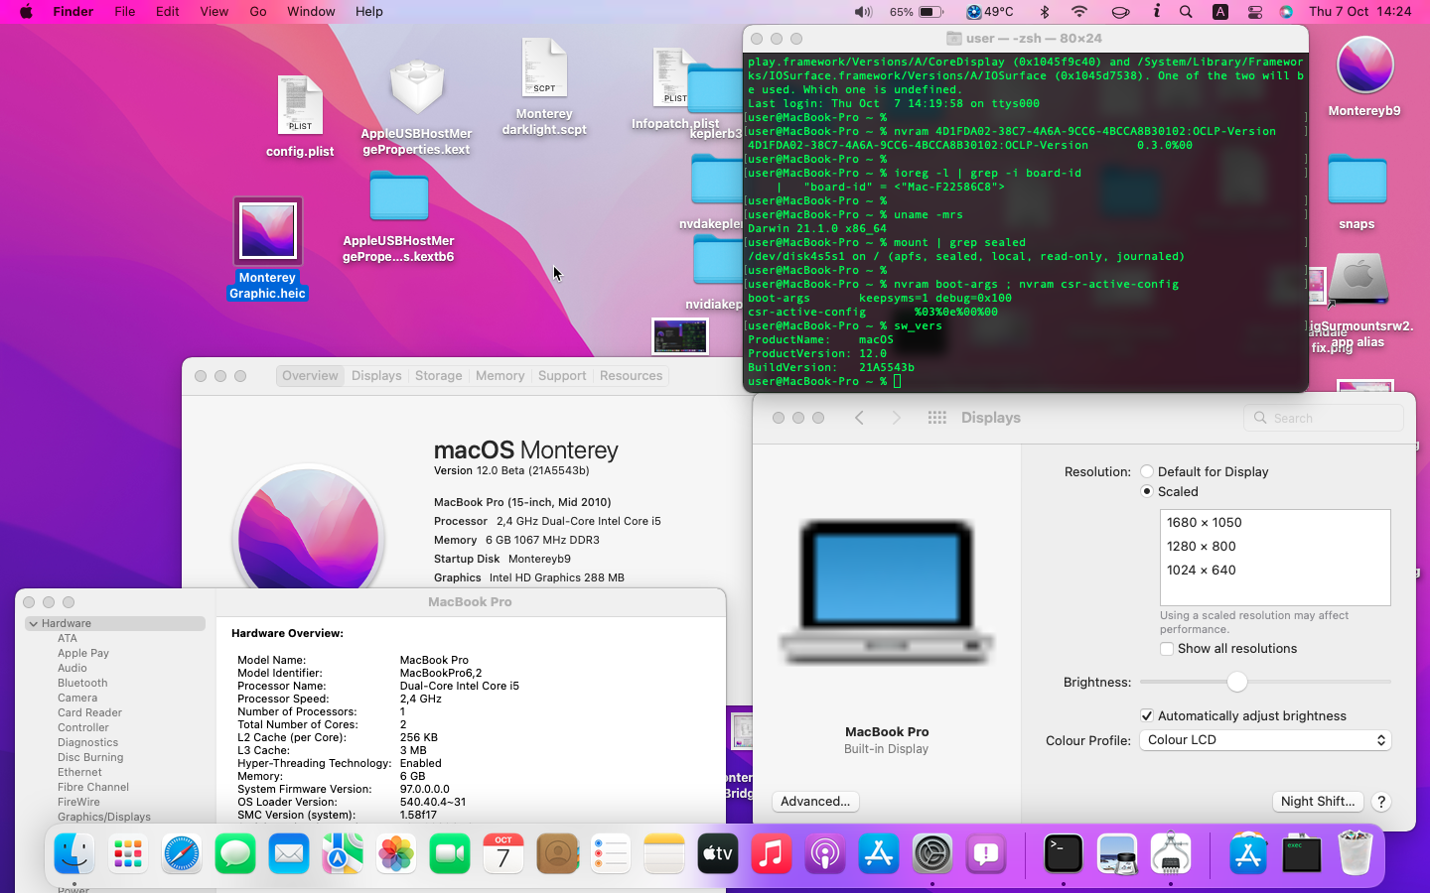This screenshot has height=893, width=1430.
Task: Open Safari from the Dock
Action: [182, 853]
